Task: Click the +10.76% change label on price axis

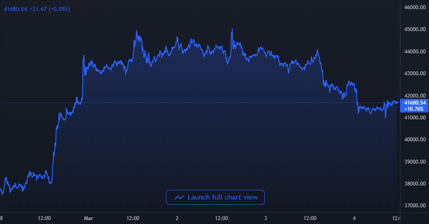Action: (x=414, y=109)
